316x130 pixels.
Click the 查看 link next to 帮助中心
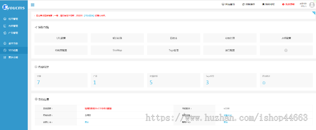pyautogui.click(x=225, y=122)
